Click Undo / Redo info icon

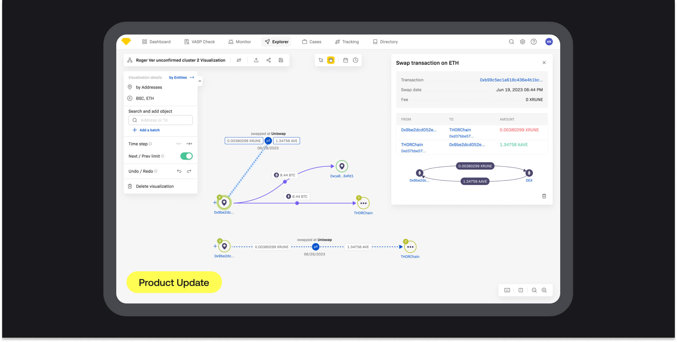coord(156,171)
